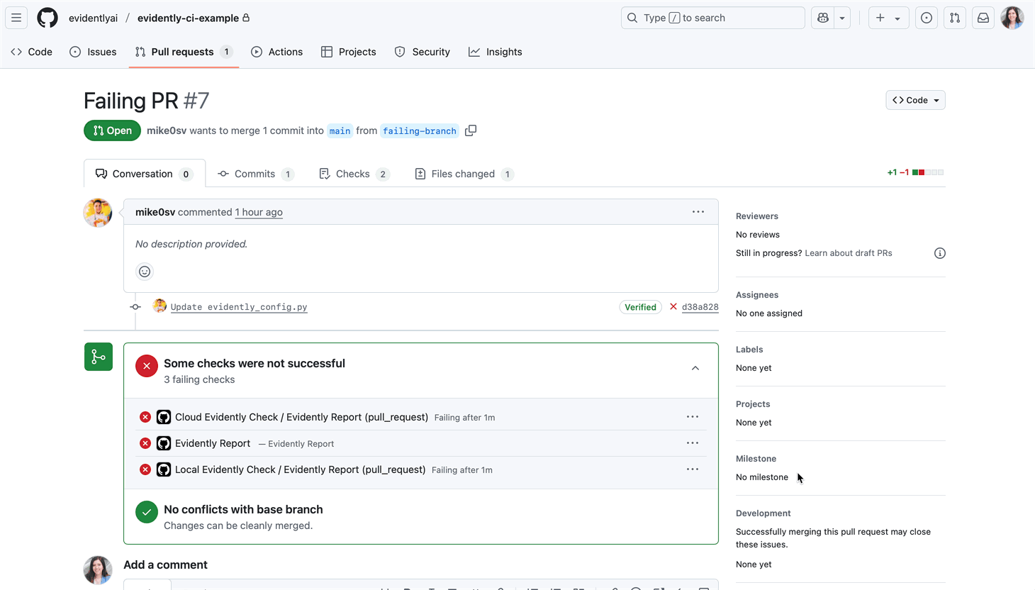Open the notifications inbox icon
This screenshot has height=590, width=1035.
(983, 18)
